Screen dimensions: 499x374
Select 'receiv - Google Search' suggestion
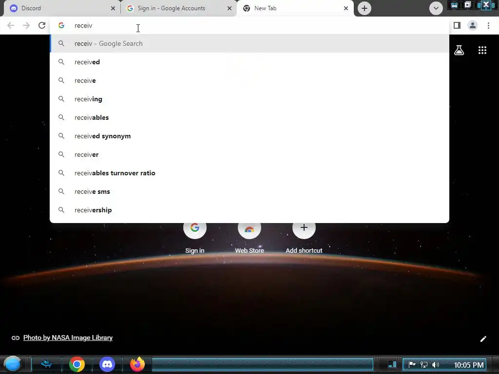[249, 43]
